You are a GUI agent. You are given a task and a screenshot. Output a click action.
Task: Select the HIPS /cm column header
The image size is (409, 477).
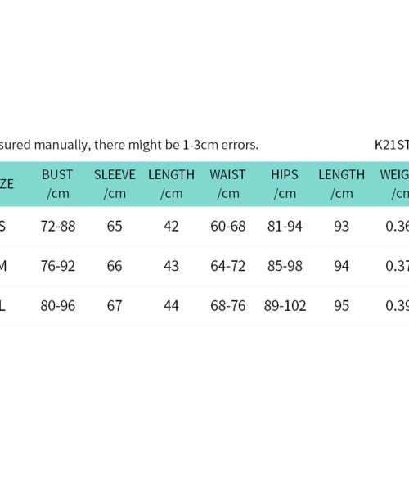[x=285, y=184]
